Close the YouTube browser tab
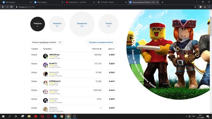Viewport: 212px width, 119px height. [x=94, y=2]
